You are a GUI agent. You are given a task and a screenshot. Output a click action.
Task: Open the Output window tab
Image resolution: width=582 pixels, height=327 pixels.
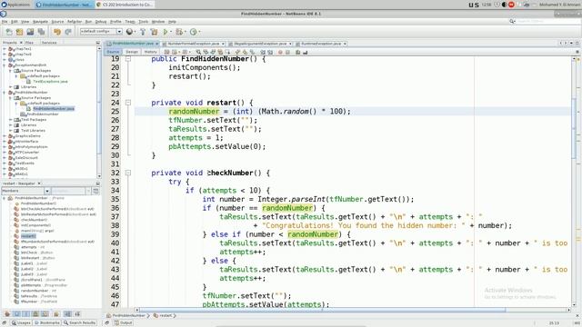coord(124,323)
